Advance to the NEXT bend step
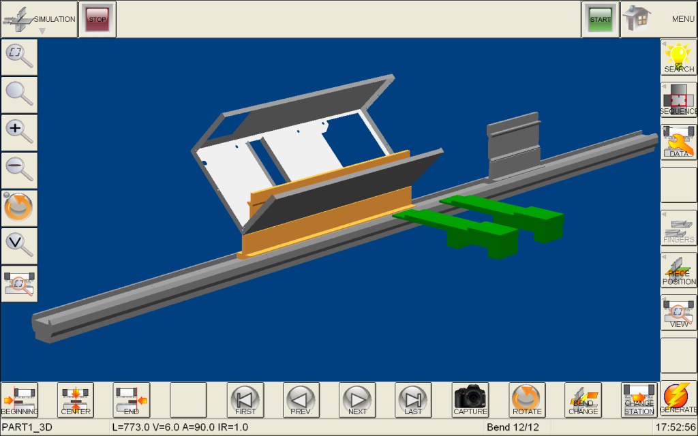Viewport: 698px width, 436px height. coord(357,400)
